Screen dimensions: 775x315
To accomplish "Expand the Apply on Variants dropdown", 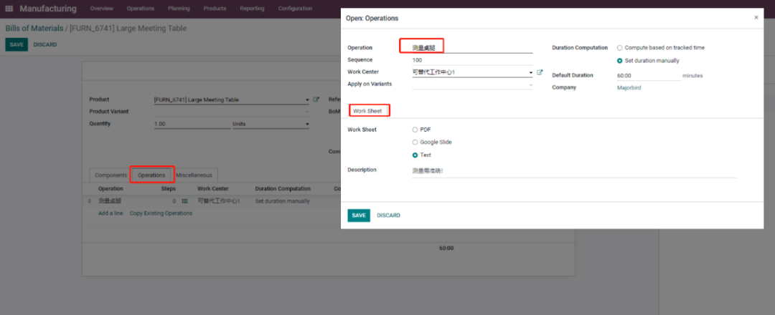I will click(530, 84).
